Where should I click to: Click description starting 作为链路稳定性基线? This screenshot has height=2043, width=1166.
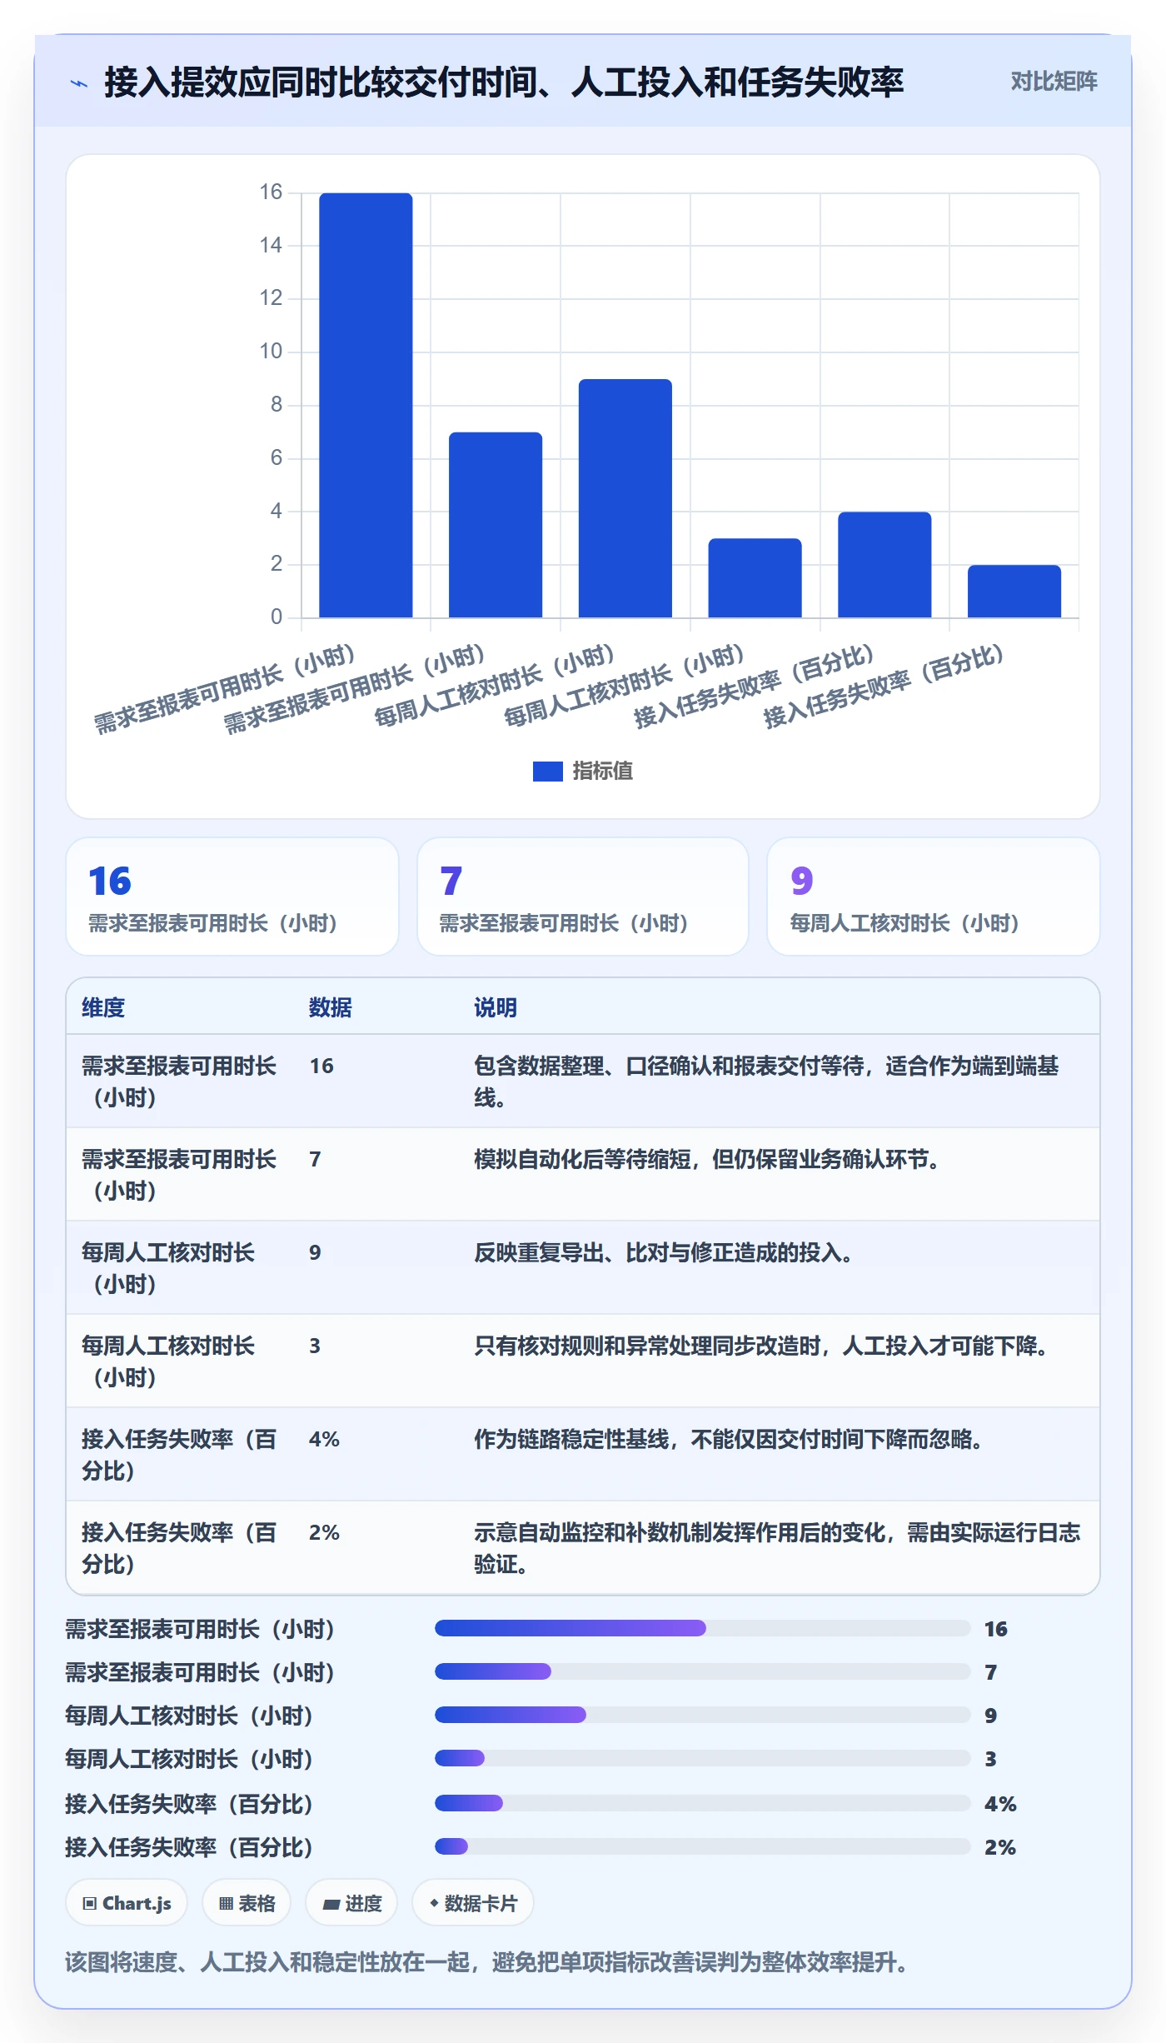[x=729, y=1439]
